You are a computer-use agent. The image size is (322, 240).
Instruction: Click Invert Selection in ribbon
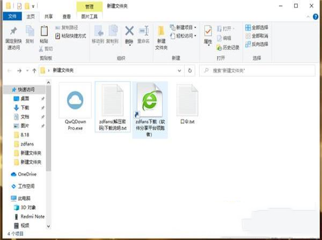tap(256, 42)
